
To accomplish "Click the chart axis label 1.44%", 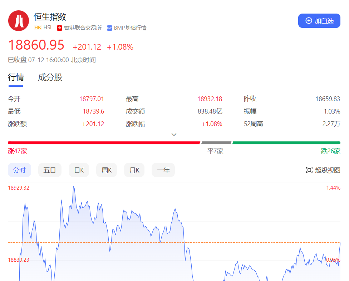I will click(333, 187).
